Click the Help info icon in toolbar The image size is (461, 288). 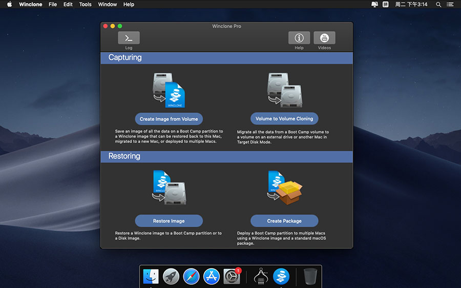point(299,38)
